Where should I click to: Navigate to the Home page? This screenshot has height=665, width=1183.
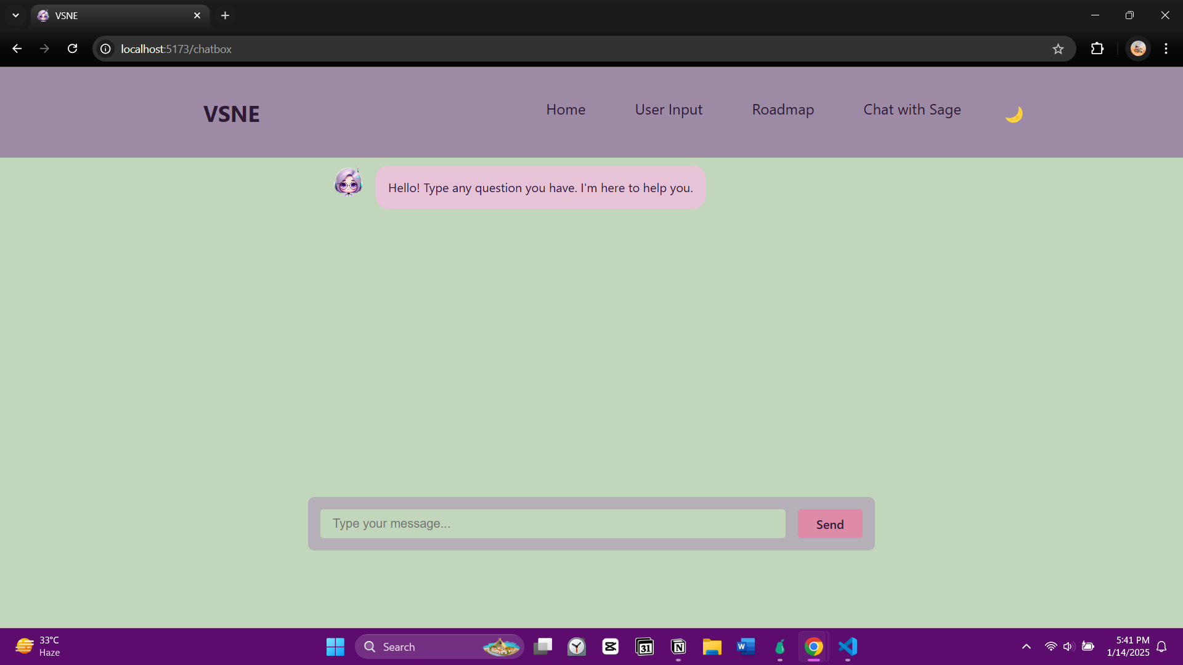[566, 110]
